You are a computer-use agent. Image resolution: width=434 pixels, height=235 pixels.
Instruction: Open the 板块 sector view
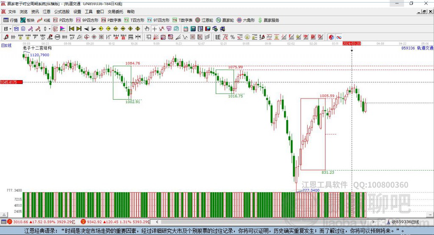coord(27,20)
